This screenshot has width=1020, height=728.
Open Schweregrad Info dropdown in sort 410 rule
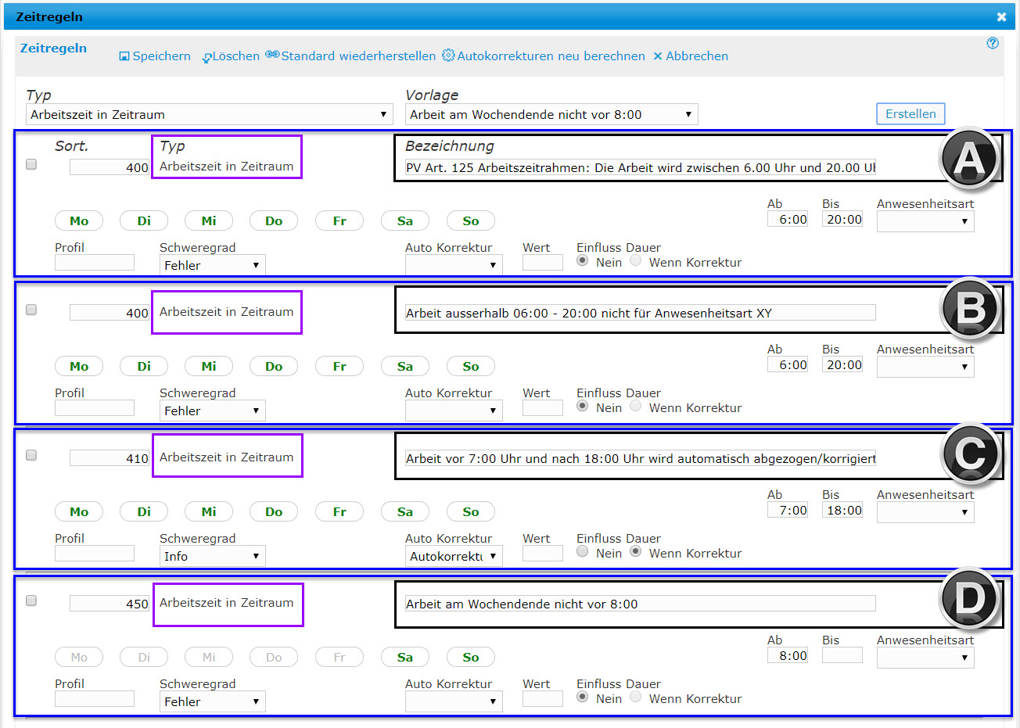(x=213, y=556)
